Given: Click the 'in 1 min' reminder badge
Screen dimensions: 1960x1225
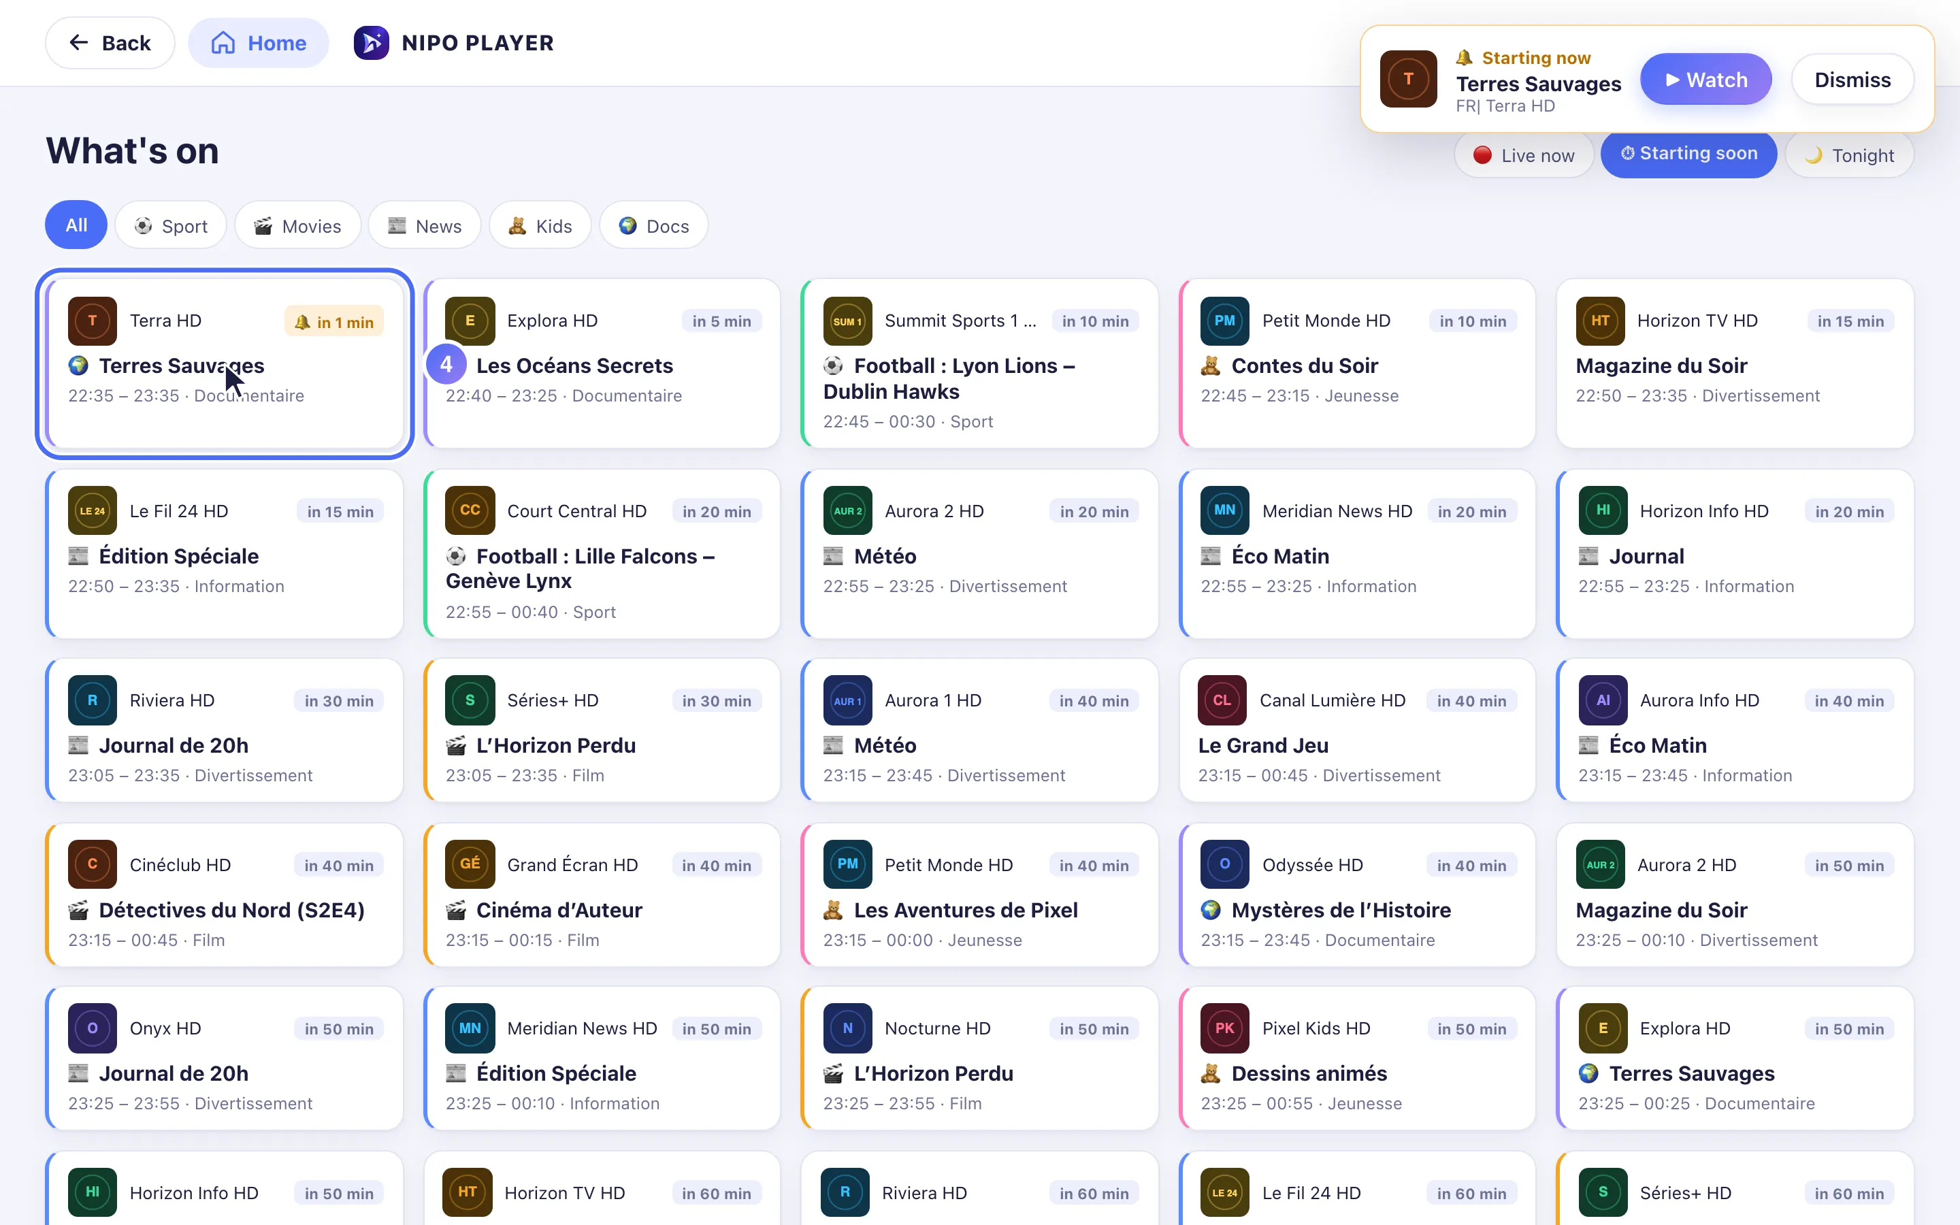Looking at the screenshot, I should coord(333,322).
